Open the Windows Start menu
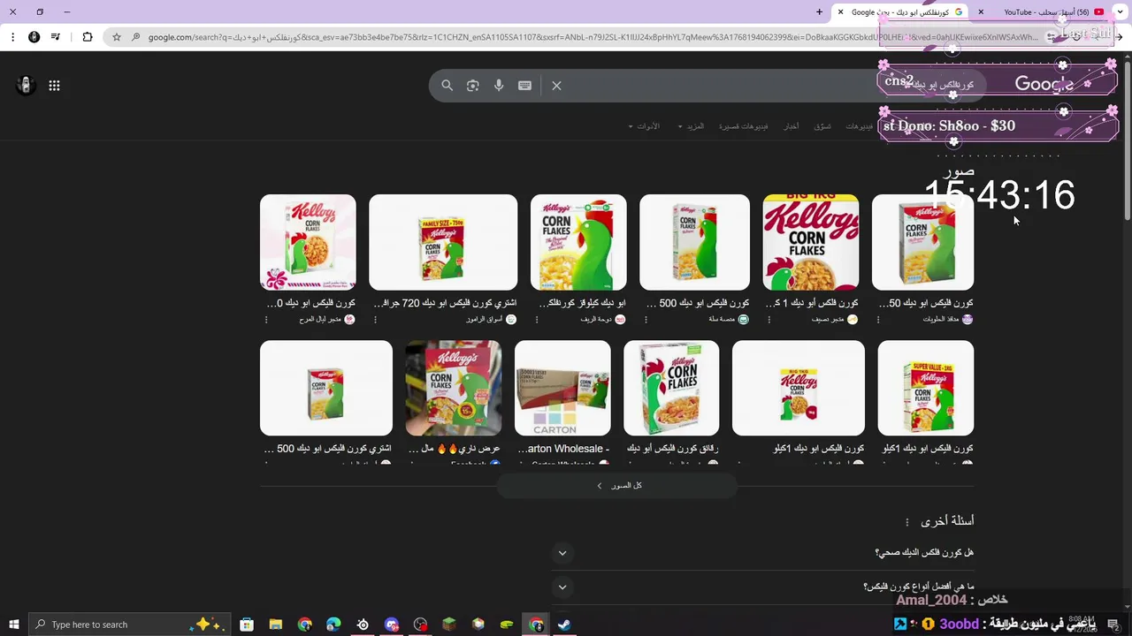 (x=12, y=625)
